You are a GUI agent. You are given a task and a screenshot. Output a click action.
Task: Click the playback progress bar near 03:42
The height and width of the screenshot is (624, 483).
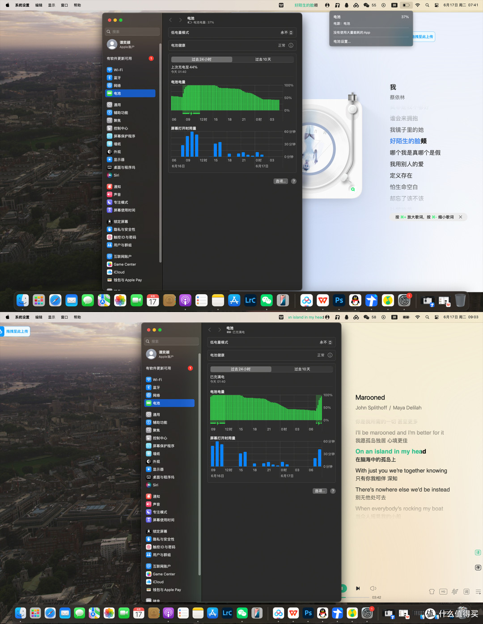pyautogui.click(x=356, y=597)
